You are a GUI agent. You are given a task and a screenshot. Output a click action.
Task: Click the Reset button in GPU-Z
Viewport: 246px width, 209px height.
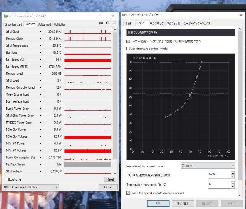point(110,179)
